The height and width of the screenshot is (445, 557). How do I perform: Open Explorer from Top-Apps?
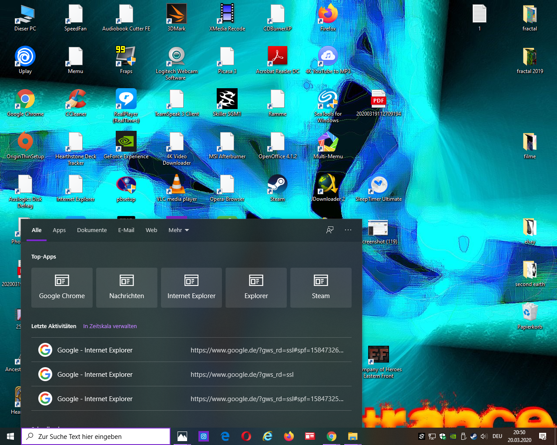click(x=256, y=288)
